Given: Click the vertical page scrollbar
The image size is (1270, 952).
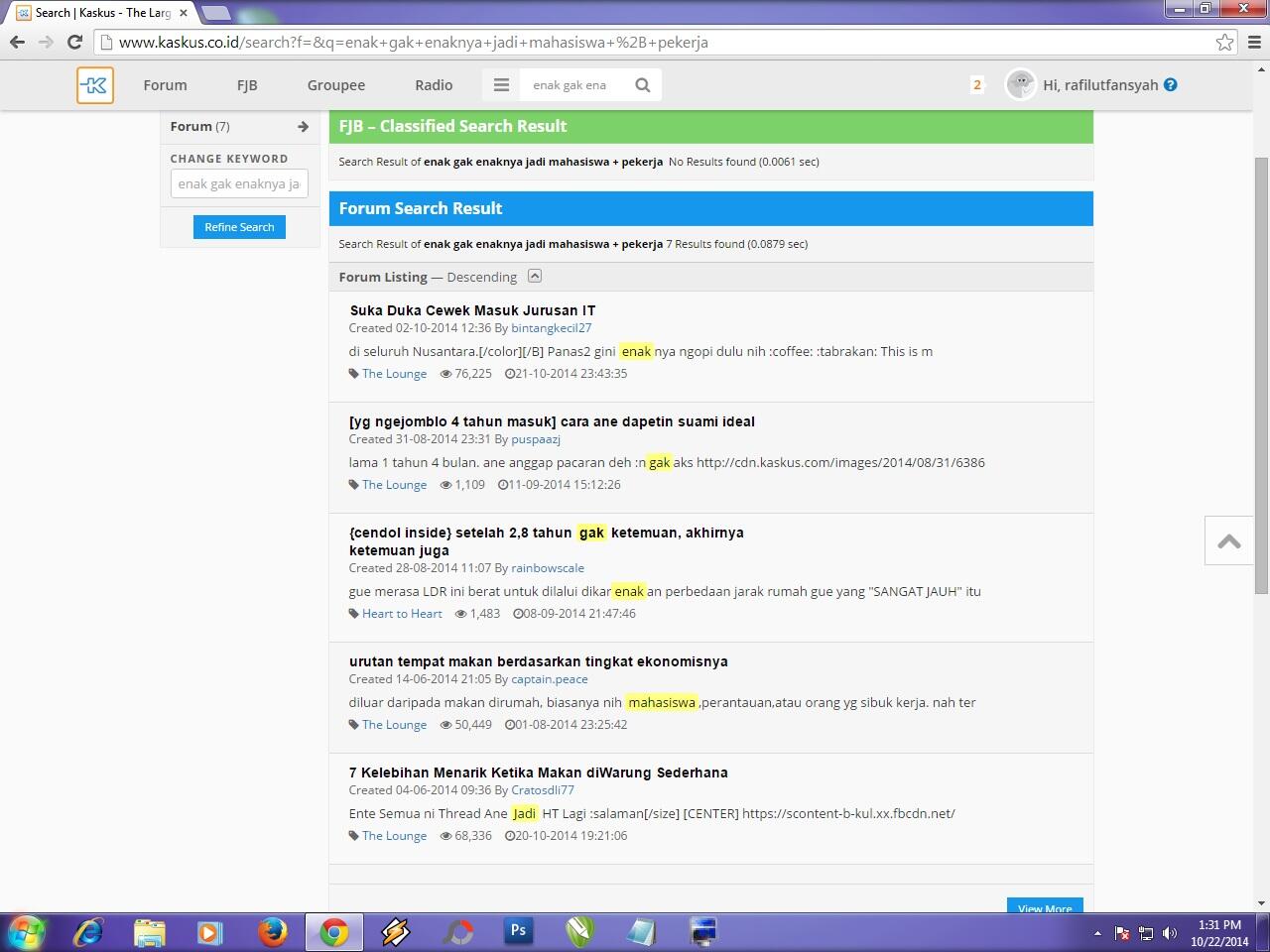Looking at the screenshot, I should pyautogui.click(x=1261, y=377).
